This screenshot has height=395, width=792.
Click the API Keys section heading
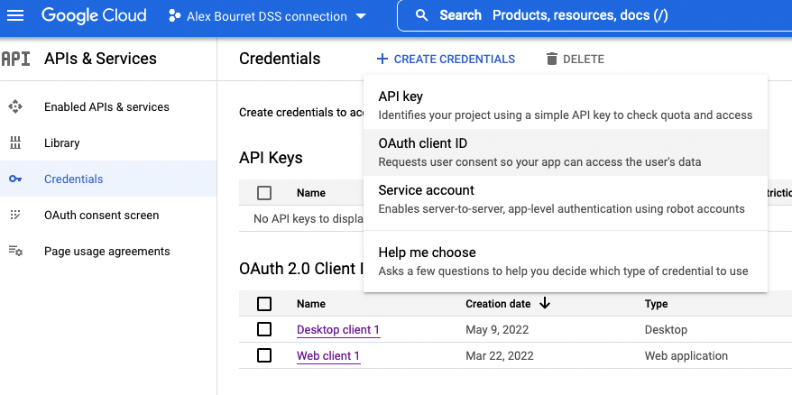[271, 158]
